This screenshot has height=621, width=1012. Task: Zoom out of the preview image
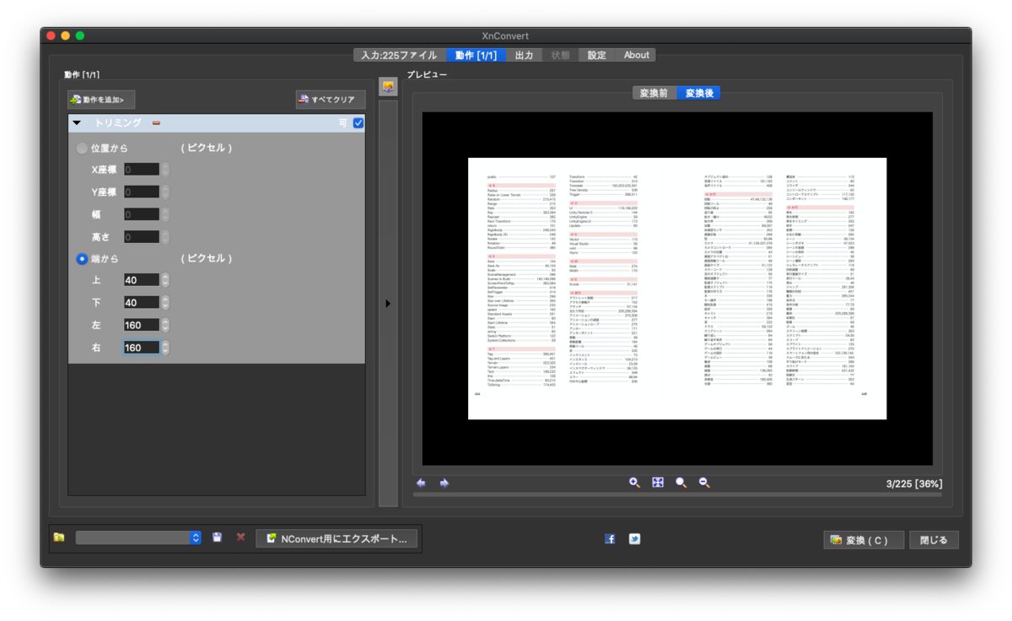pos(704,483)
